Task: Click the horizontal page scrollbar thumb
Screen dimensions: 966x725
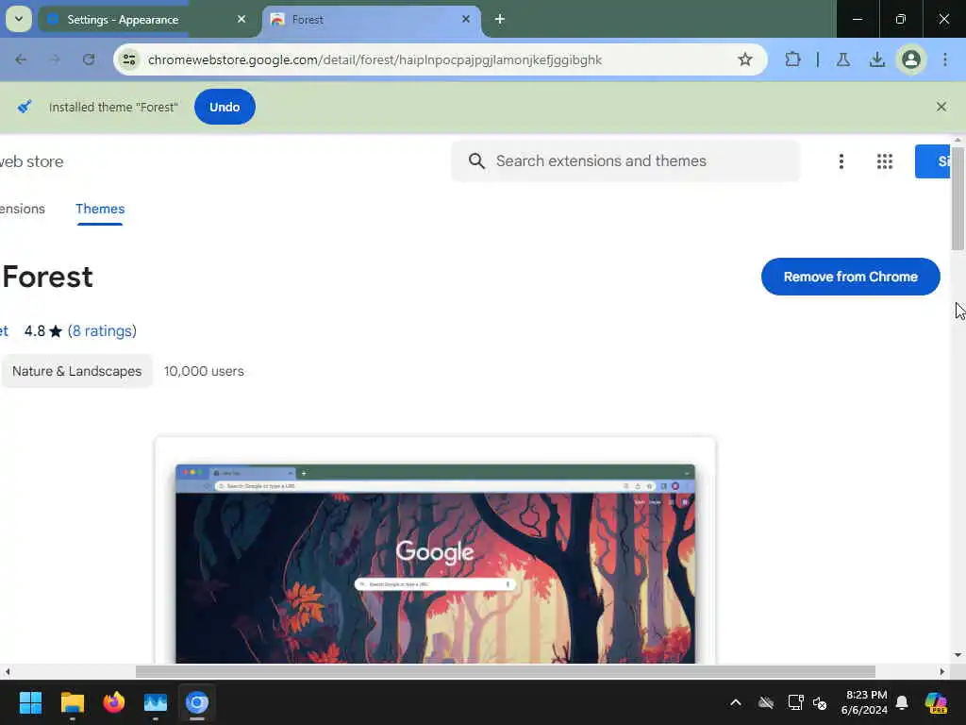Action: tap(506, 671)
